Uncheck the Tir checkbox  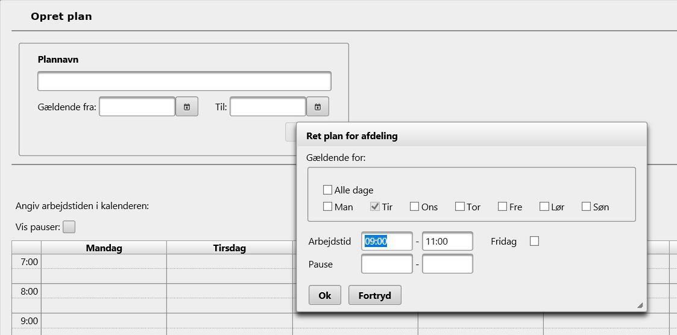pyautogui.click(x=375, y=206)
